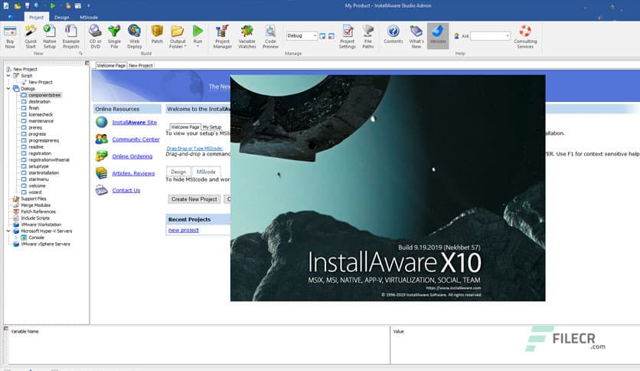Select the wizard dialog item

click(34, 192)
